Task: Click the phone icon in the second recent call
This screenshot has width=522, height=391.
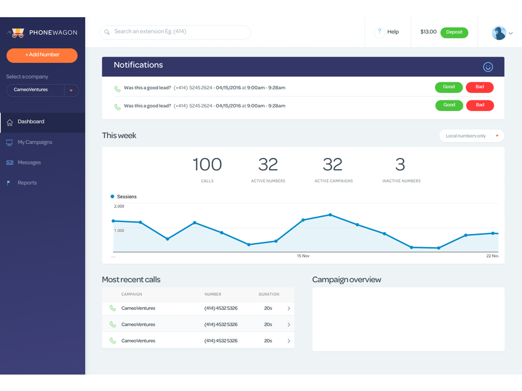Action: click(113, 324)
